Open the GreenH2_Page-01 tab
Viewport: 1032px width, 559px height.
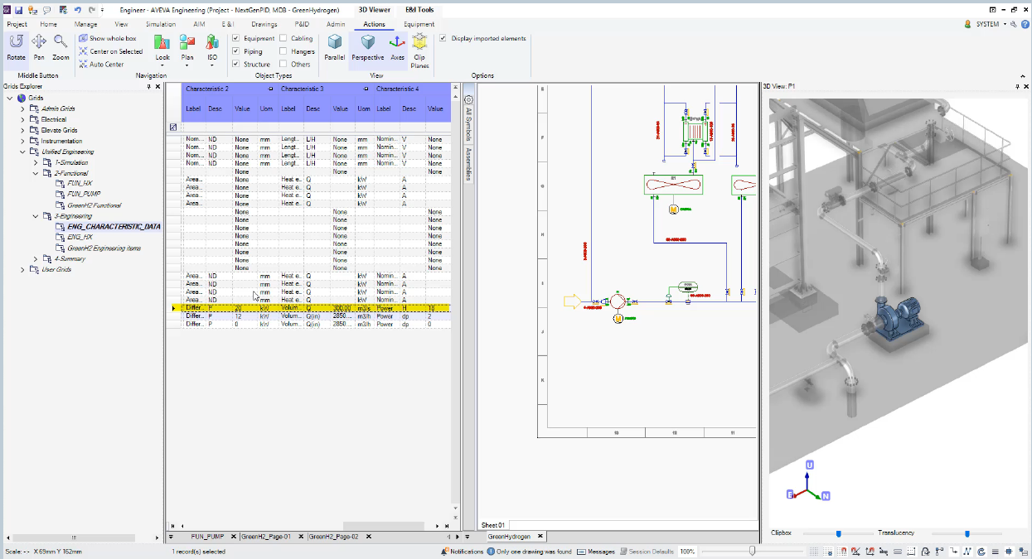(266, 537)
